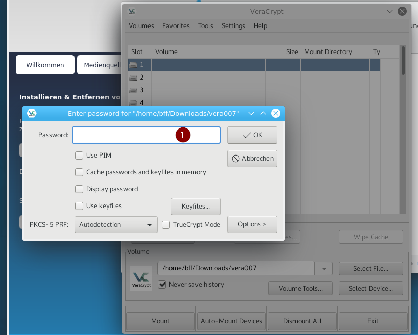Click the drive icon for slot 3

pos(133,90)
